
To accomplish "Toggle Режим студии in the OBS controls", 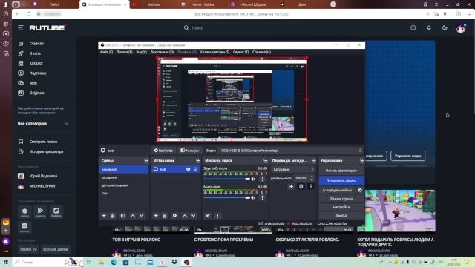I will pos(341,199).
